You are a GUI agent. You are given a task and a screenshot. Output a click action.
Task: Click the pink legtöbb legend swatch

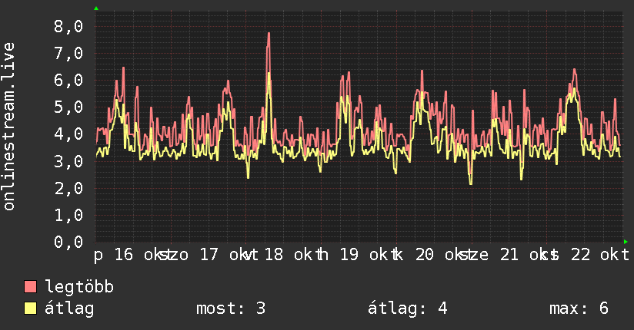[30, 286]
